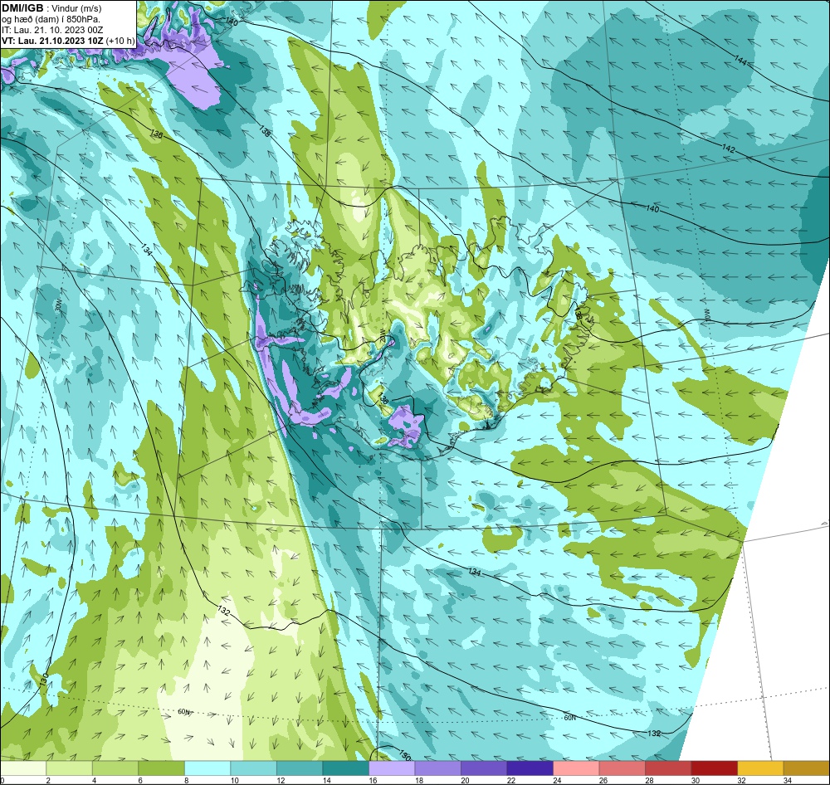Click the '22' legend tick value
The image size is (830, 785).
click(x=510, y=780)
